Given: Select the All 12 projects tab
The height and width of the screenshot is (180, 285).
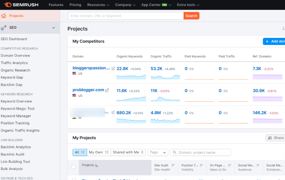Looking at the screenshot, I should [80, 152].
